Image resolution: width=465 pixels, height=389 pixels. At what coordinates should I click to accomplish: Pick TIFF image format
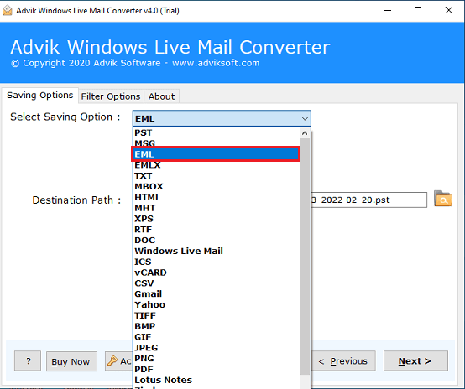(x=217, y=315)
